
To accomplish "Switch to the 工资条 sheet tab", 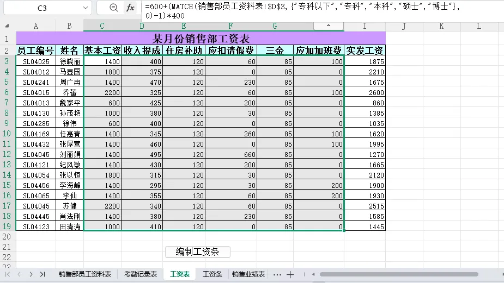I will [x=212, y=274].
